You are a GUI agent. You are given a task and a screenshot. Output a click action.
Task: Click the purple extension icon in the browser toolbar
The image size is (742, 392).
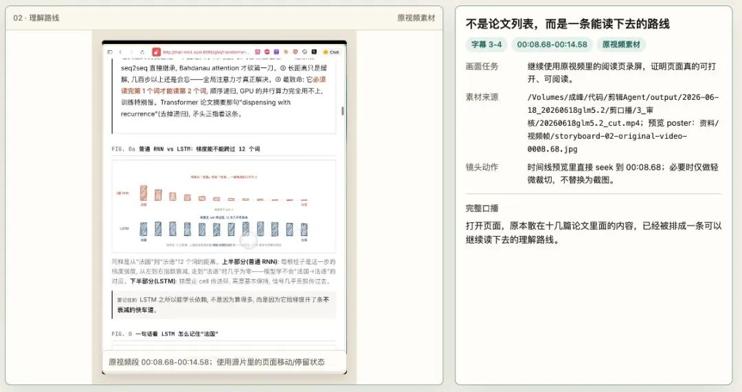coord(276,52)
